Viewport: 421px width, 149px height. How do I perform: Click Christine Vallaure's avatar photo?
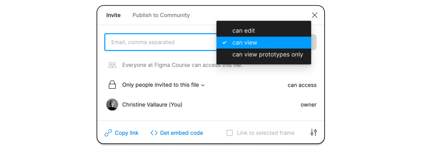tap(112, 105)
